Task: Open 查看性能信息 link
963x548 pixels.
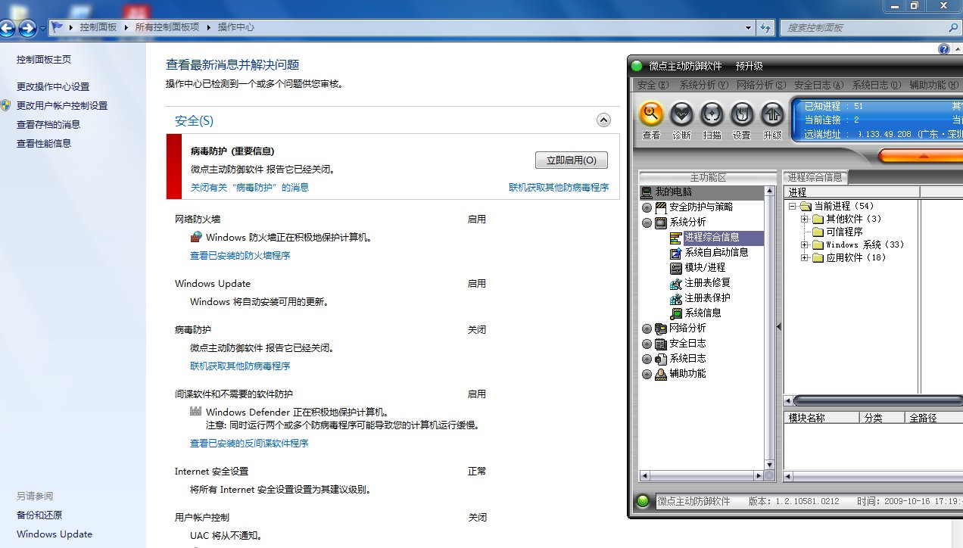Action: pyautogui.click(x=44, y=143)
